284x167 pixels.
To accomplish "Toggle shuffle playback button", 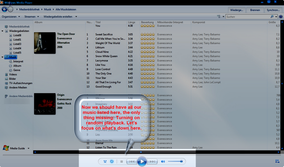I will click(x=105, y=161).
